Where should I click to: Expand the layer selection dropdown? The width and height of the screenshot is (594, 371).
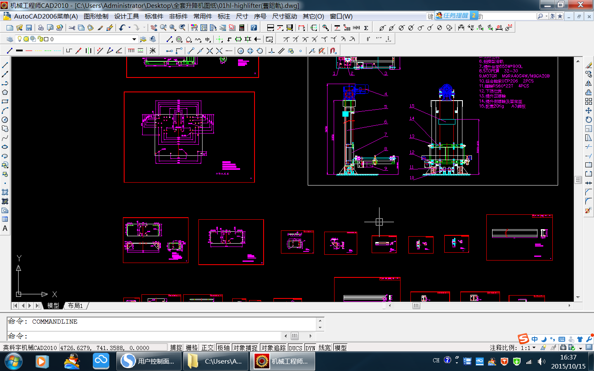[x=134, y=39]
